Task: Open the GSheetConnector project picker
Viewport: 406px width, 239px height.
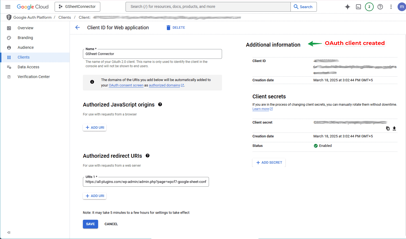Action: 77,7
